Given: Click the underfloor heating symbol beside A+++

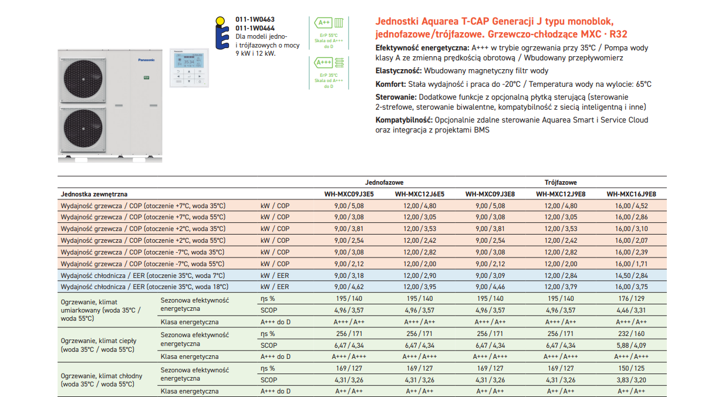Looking at the screenshot, I should (x=339, y=62).
